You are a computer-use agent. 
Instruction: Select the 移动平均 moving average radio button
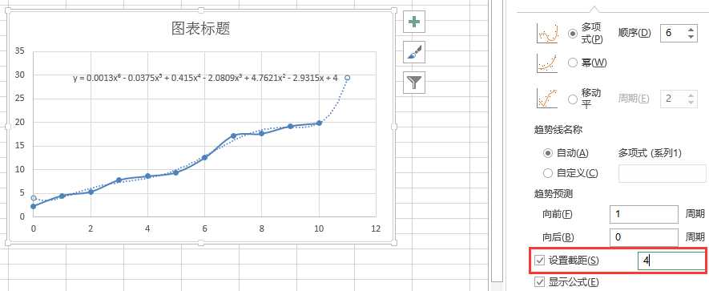573,99
